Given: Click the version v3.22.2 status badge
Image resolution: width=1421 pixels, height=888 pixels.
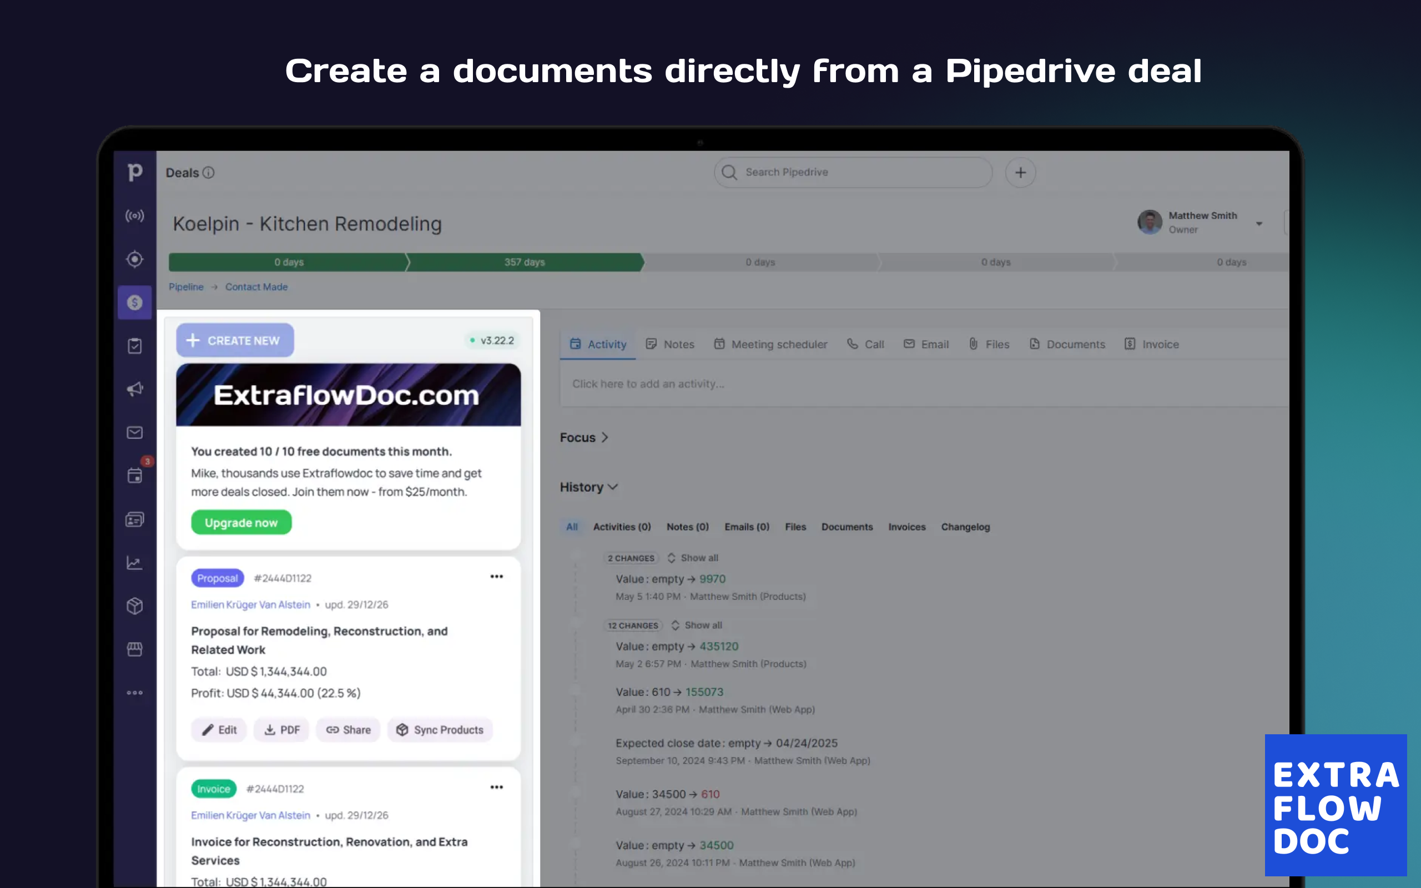Looking at the screenshot, I should tap(492, 341).
